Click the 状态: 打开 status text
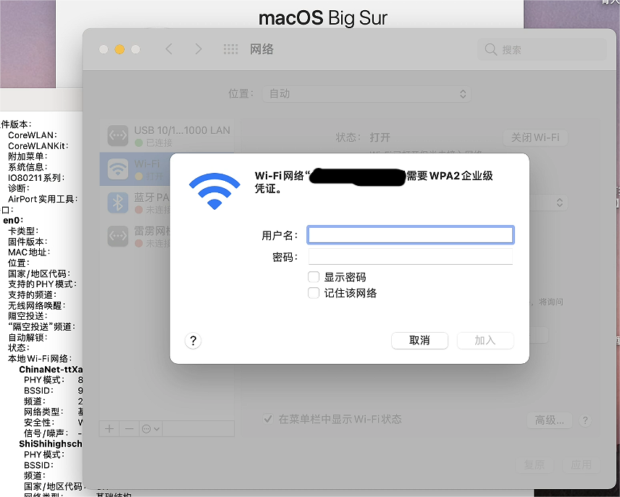 pyautogui.click(x=363, y=137)
